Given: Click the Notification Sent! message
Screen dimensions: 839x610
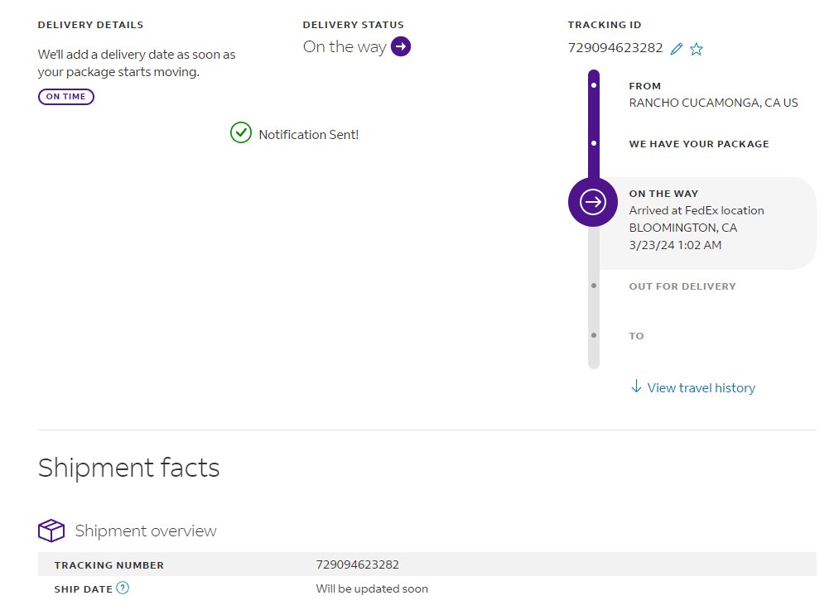Looking at the screenshot, I should pos(309,135).
